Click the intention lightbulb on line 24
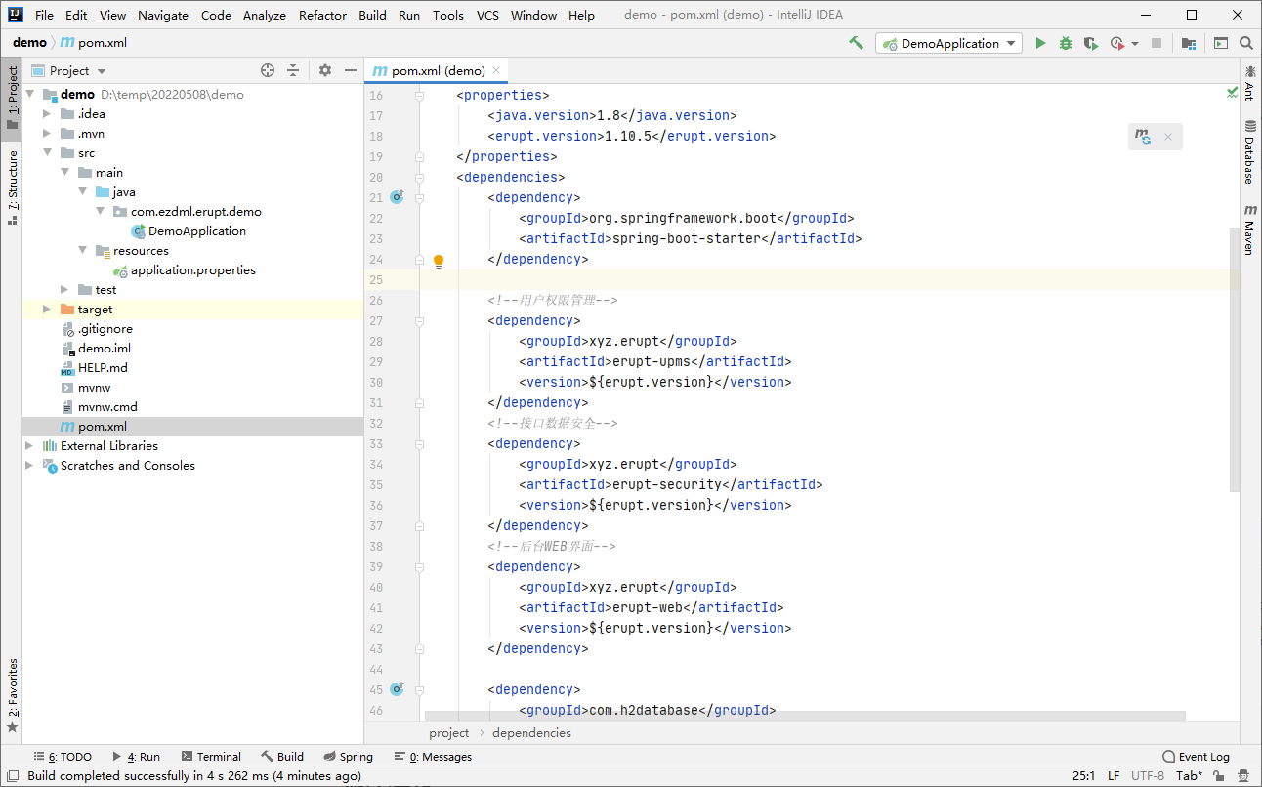This screenshot has width=1262, height=787. click(x=439, y=261)
